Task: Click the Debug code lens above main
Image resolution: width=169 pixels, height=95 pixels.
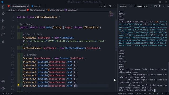Action: click(29, 24)
